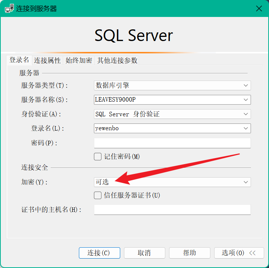The height and width of the screenshot is (268, 269).
Task: Close the 连接到服务器 dialog
Action: pos(259,8)
